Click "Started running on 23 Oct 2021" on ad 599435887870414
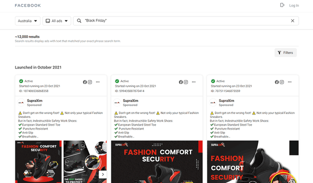313x183 pixels. click(135, 86)
